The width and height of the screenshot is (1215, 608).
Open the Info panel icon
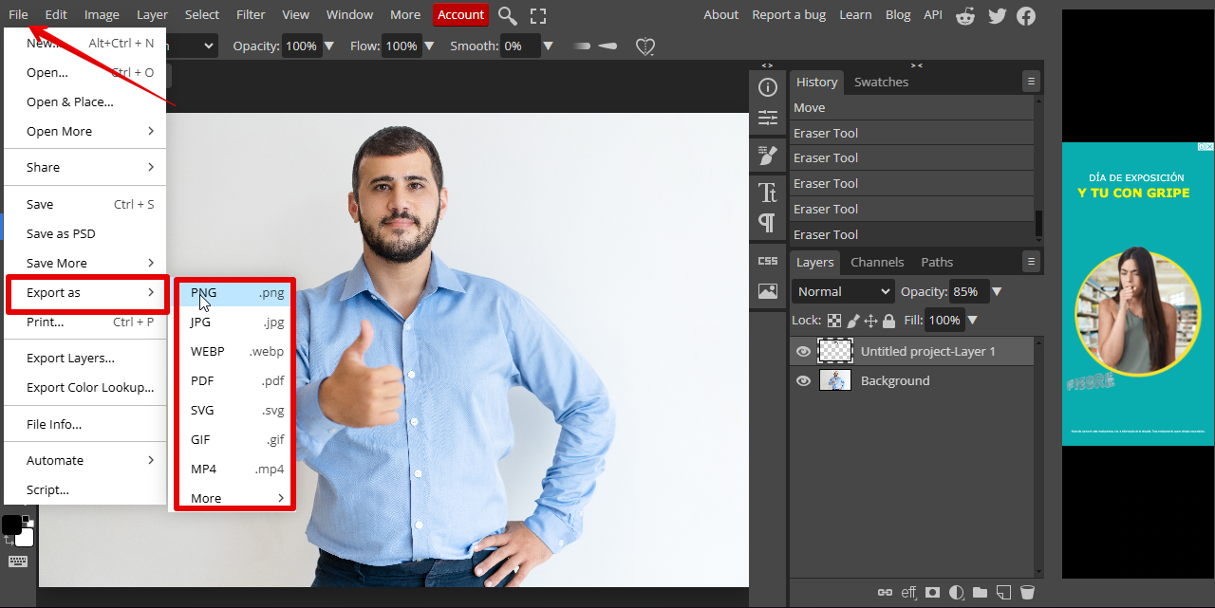tap(768, 87)
